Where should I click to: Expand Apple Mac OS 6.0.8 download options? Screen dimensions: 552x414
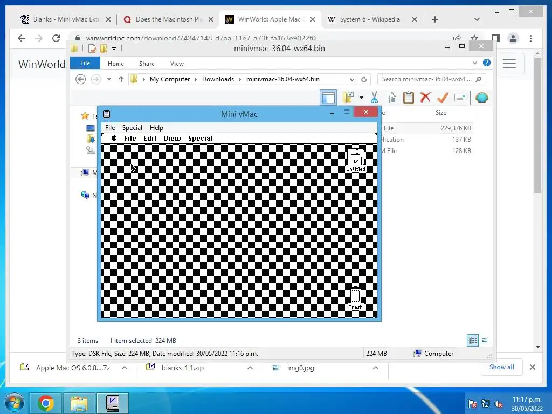coord(125,368)
